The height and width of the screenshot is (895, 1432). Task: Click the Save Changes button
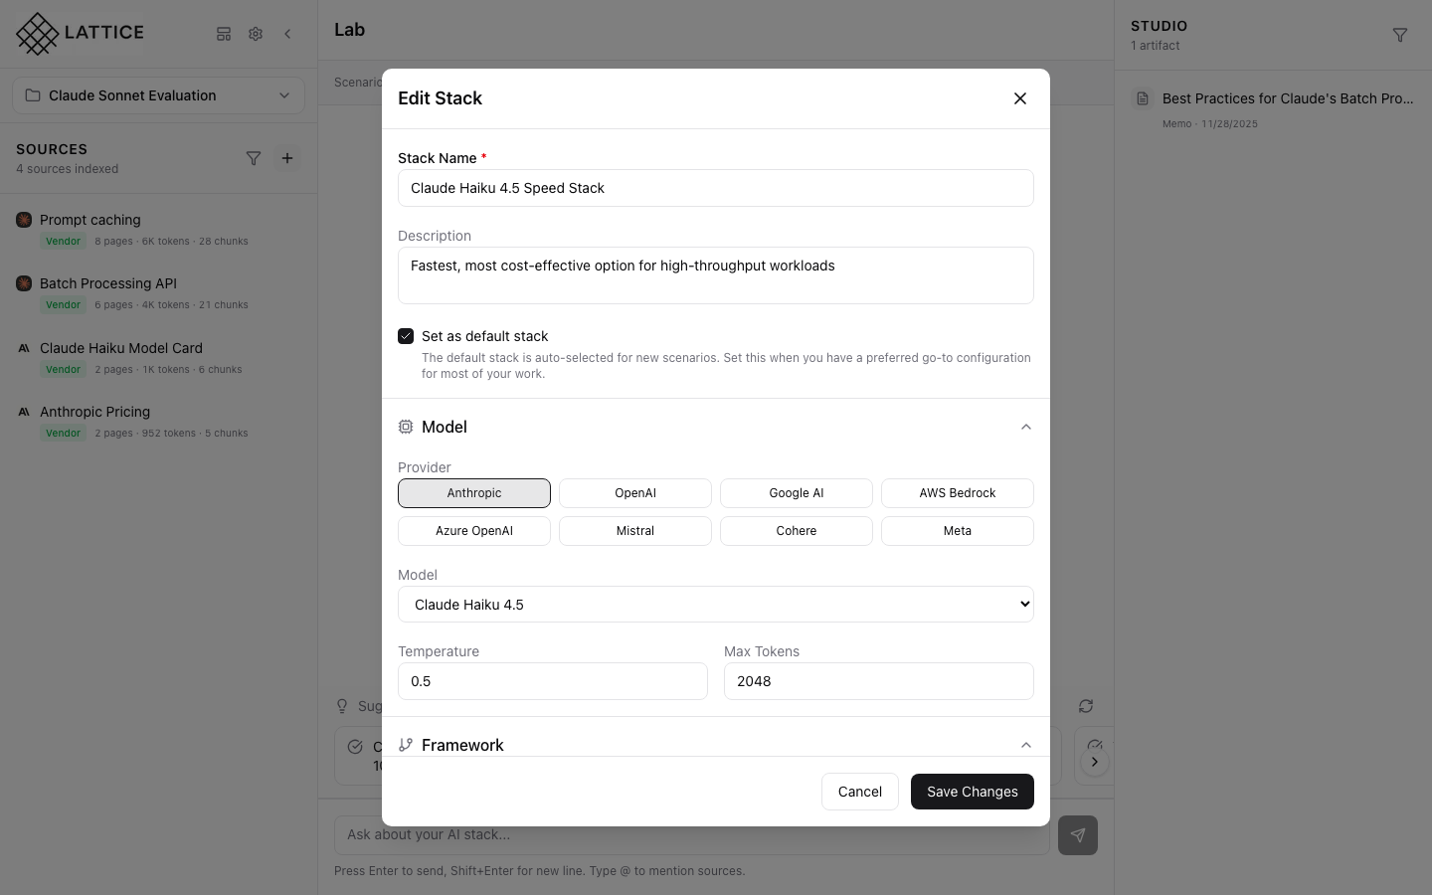click(x=972, y=792)
